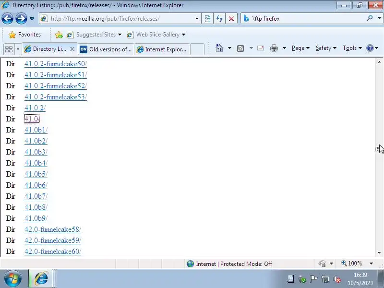Screen dimensions: 384x288
Task: Expand the Home button dropdown arrow
Action: pos(229,48)
